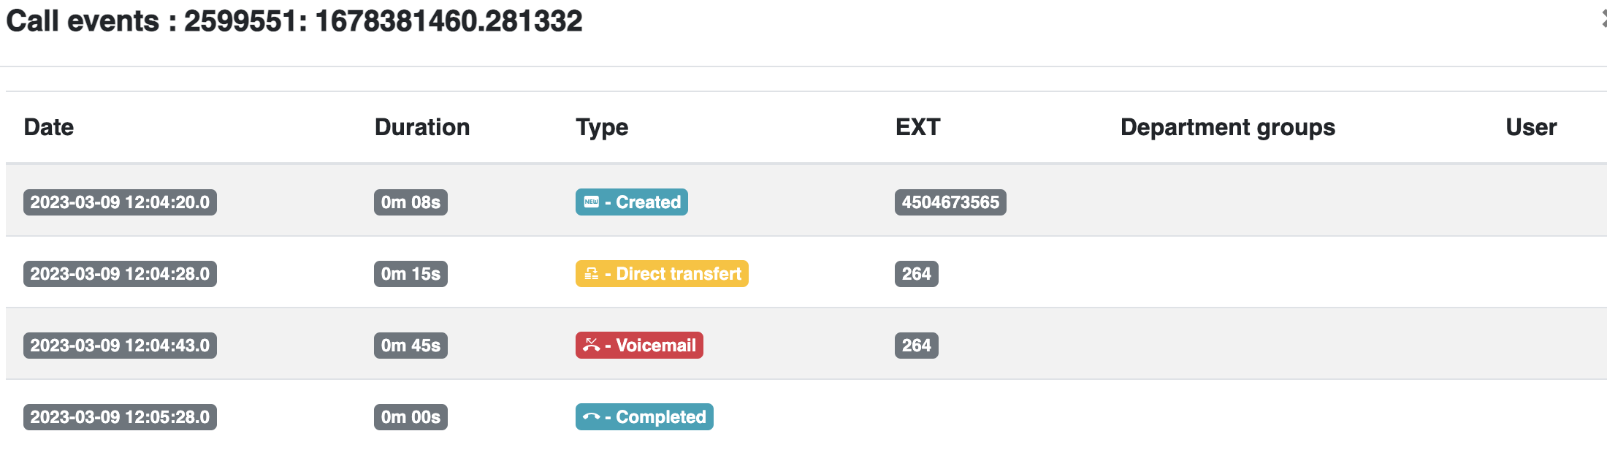The height and width of the screenshot is (469, 1607).
Task: Click the transfer icon in Direct transfert badge
Action: click(592, 274)
